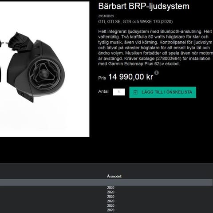Viewport: 213px width, 213px height.
Task: Open the highlighted Årsmodell selection row
Action: click(106, 182)
